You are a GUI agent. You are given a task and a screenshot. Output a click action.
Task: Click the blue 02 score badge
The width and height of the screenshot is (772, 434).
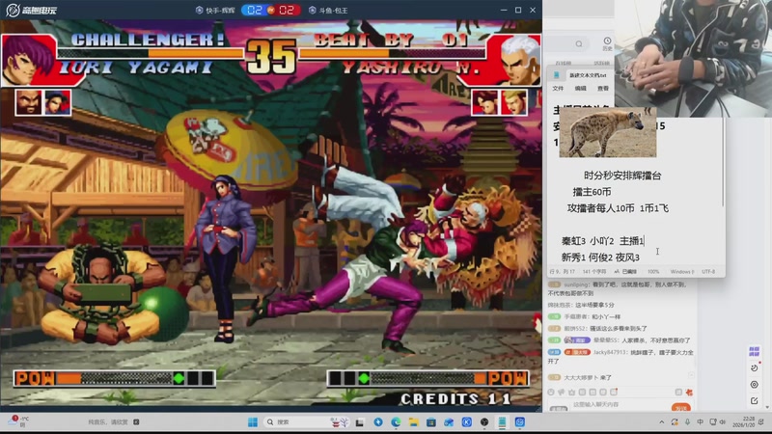[x=255, y=10]
